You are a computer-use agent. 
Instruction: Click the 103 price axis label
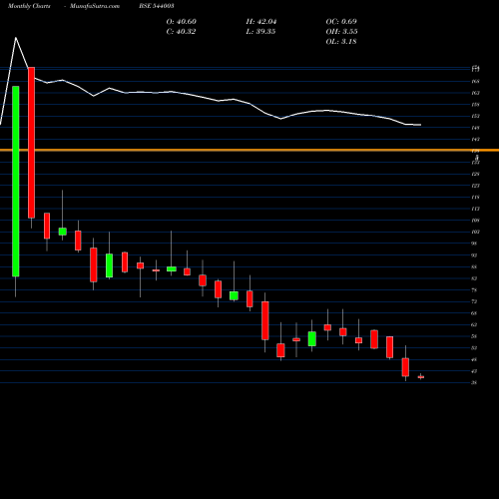475,232
